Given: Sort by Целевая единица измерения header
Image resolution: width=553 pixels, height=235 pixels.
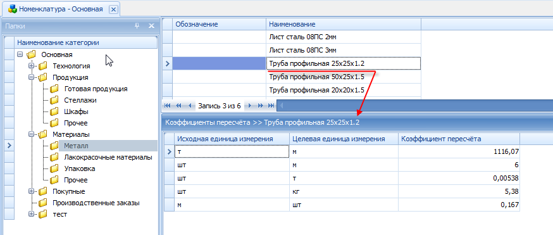Looking at the screenshot, I should click(344, 139).
